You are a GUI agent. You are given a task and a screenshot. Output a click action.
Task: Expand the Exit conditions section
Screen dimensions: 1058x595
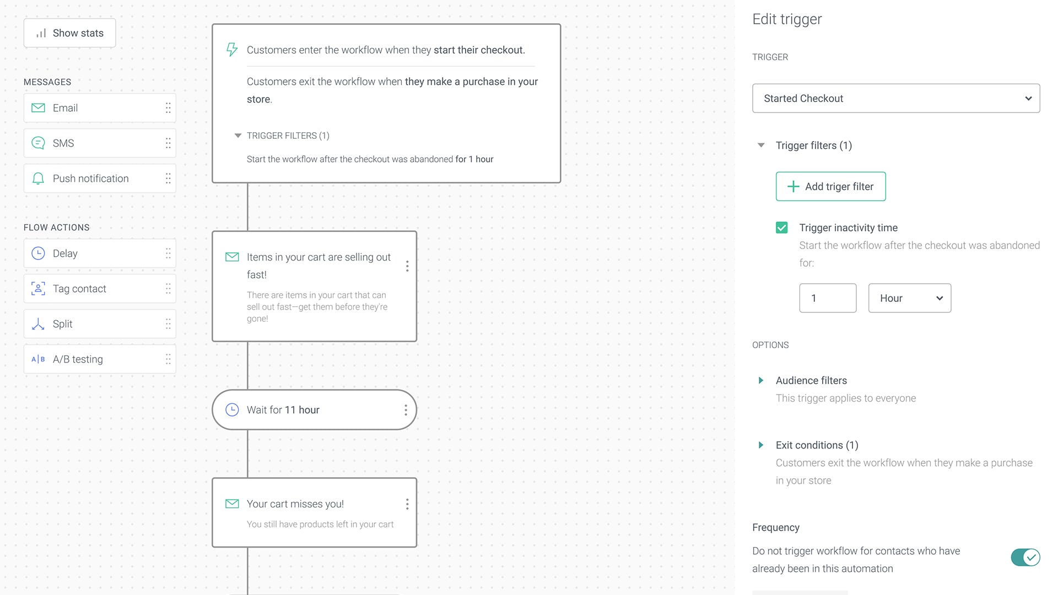click(761, 445)
